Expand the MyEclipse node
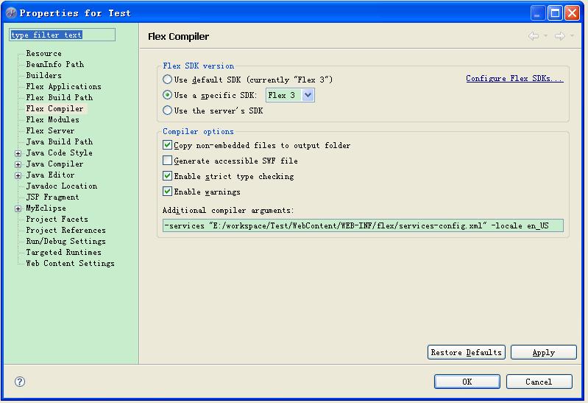Screen dimensions: 588x403 pyautogui.click(x=18, y=208)
